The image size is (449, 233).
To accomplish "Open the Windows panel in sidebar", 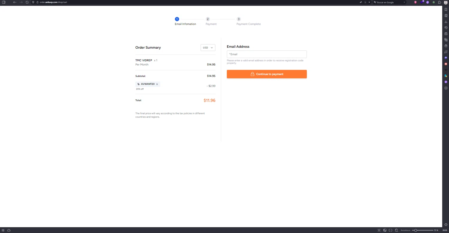I will [446, 46].
